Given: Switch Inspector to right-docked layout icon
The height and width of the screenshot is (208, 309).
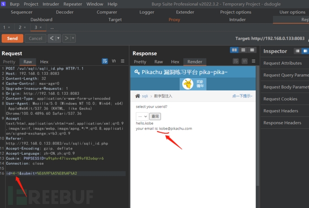Looking at the screenshot, I should (x=305, y=51).
